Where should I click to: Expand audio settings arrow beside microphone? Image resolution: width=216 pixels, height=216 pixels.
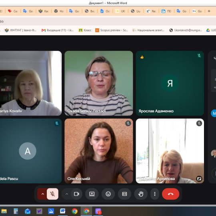pyautogui.click(x=42, y=194)
